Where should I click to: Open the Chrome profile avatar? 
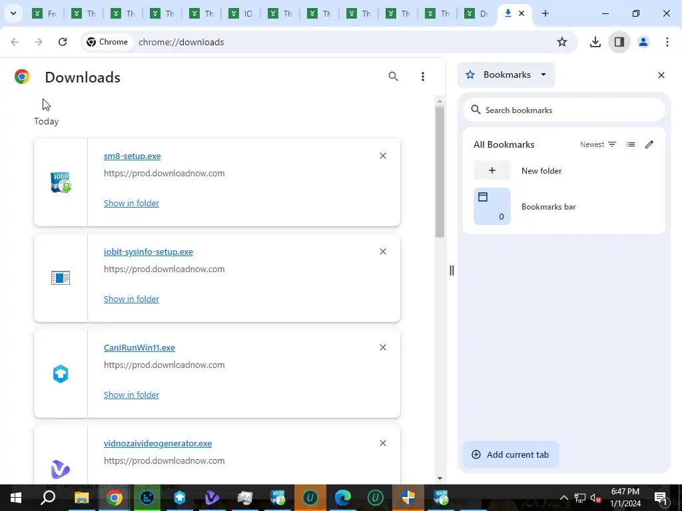[643, 42]
